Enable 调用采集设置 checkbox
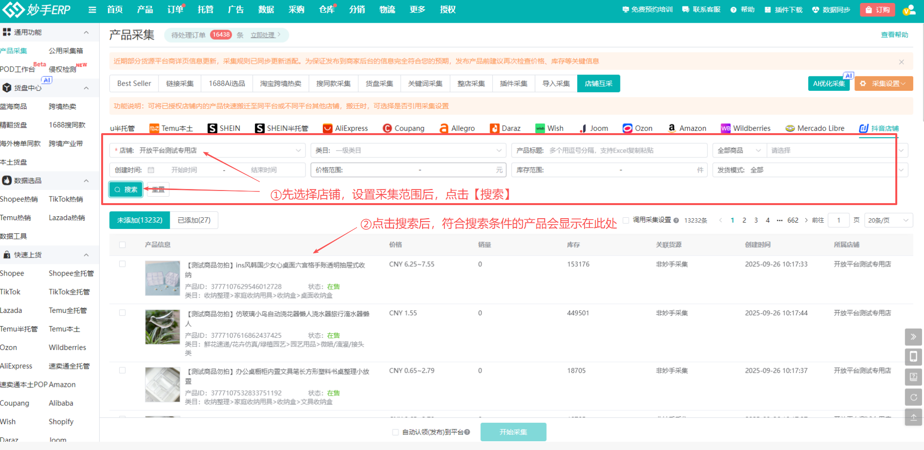Viewport: 924px width, 450px height. pyautogui.click(x=626, y=220)
